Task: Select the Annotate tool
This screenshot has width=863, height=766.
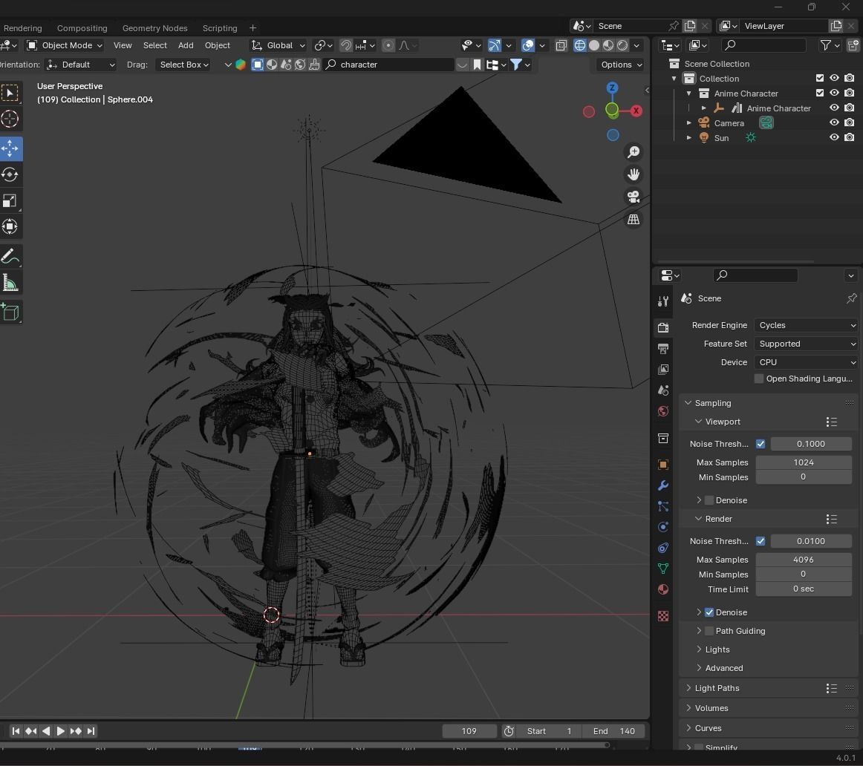Action: pos(10,256)
